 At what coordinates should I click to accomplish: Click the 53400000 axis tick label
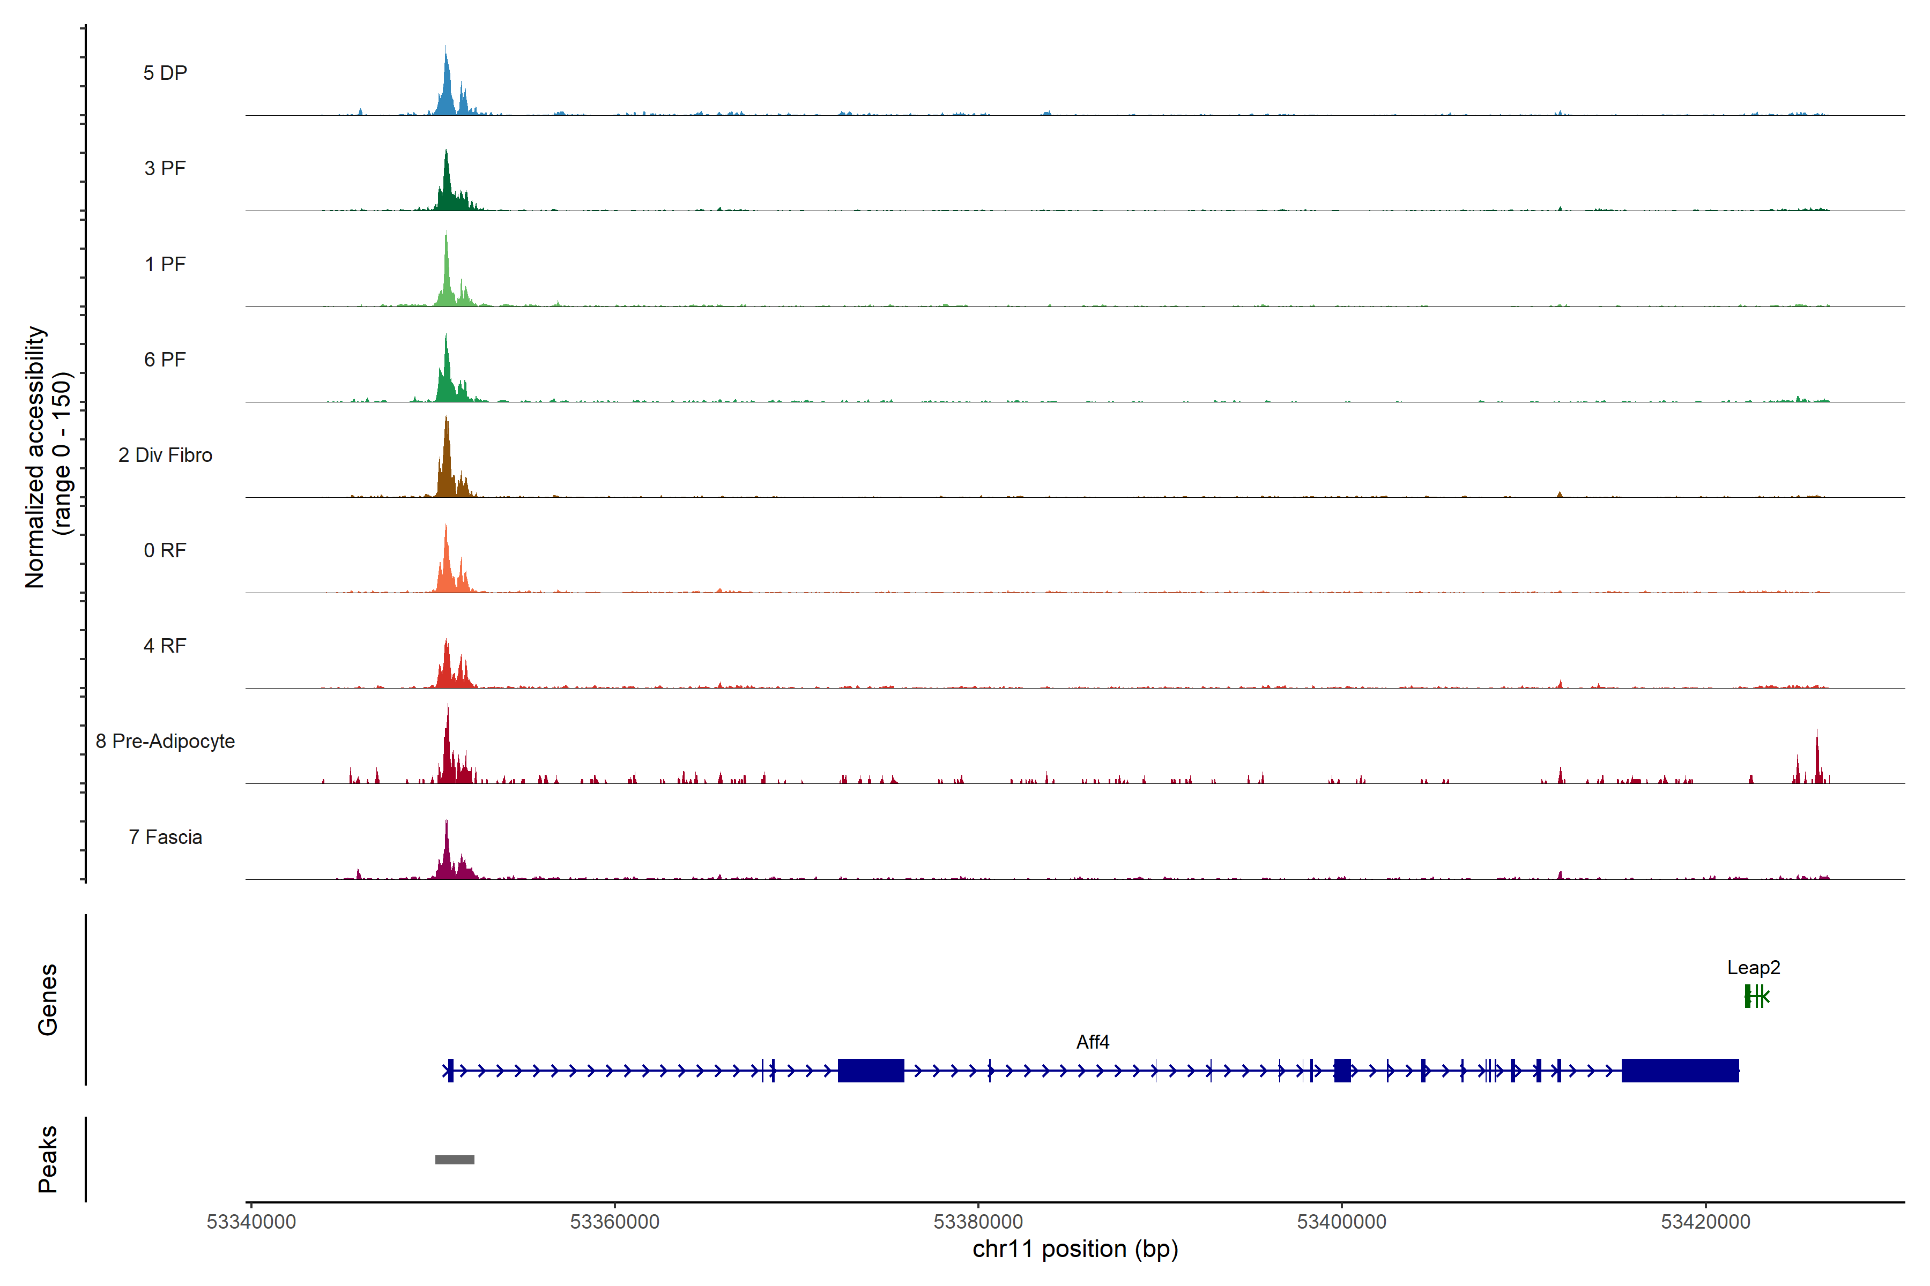pos(1342,1222)
